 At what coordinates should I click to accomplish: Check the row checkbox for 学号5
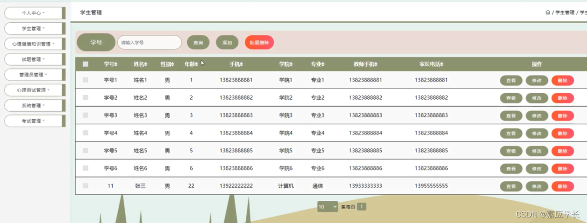(x=85, y=150)
